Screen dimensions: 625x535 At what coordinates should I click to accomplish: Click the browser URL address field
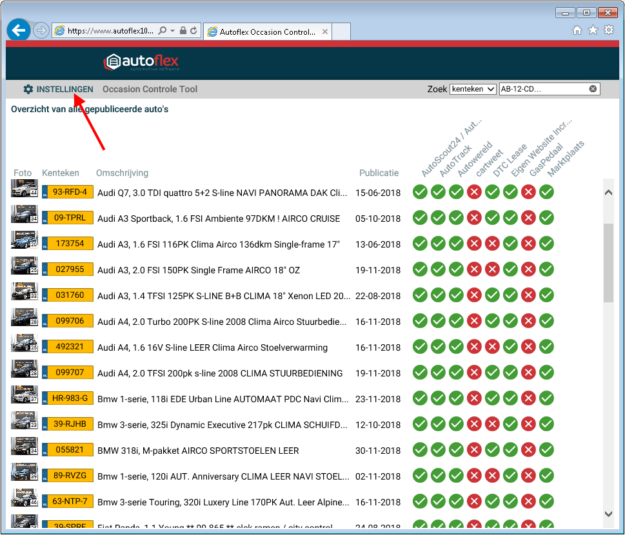coord(110,31)
